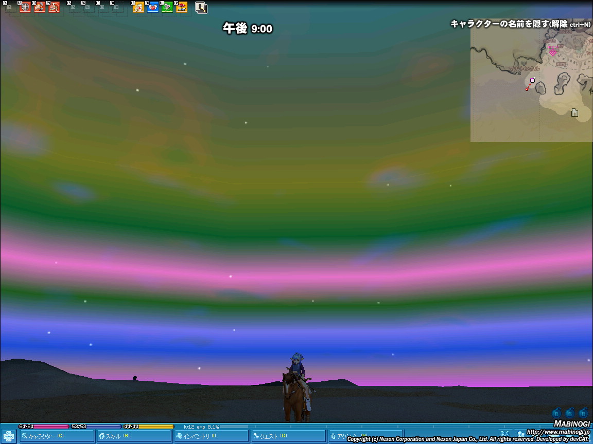Click the red player position dot on minimap

(527, 89)
